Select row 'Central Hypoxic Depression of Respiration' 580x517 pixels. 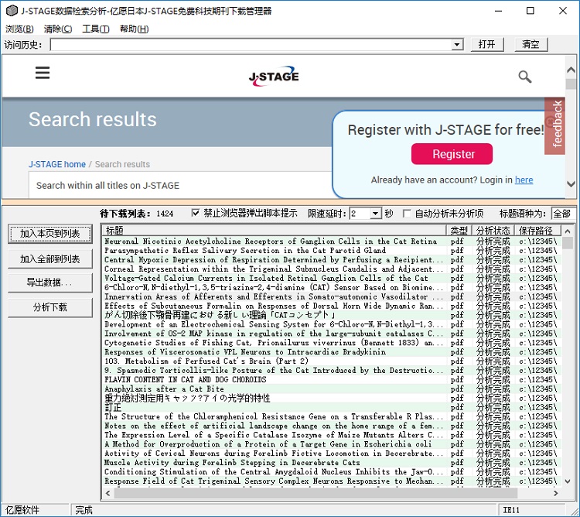tap(332, 260)
